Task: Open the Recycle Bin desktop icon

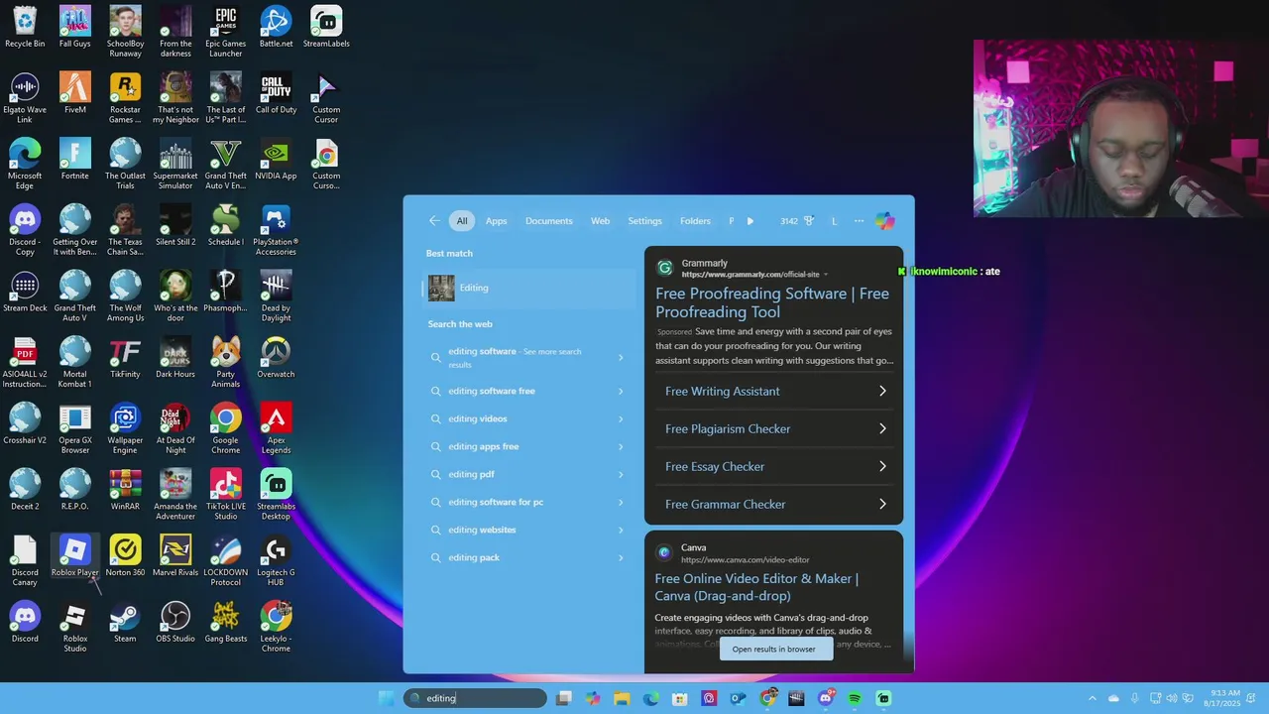Action: coord(25,27)
